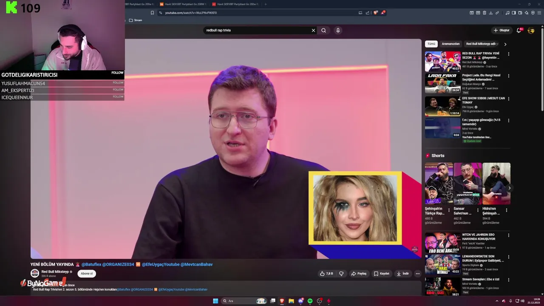The height and width of the screenshot is (306, 544).
Task: Open the Şehinşah'ın Türkçe Rap short
Action: point(439,183)
